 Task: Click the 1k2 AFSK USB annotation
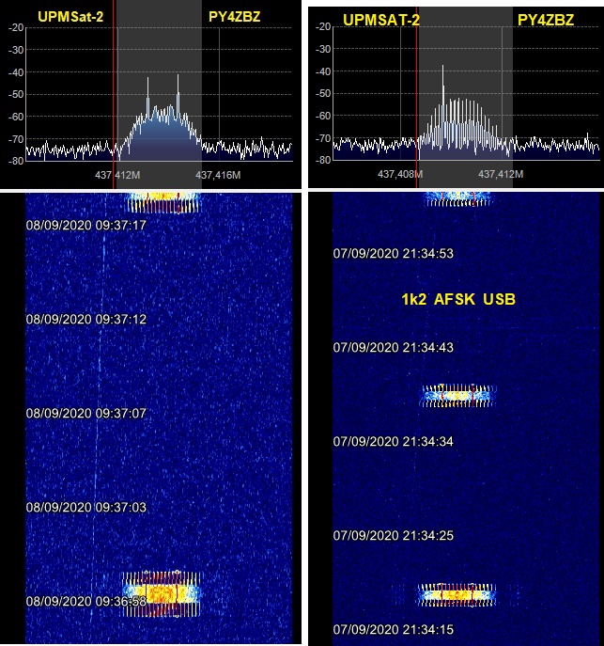[x=458, y=299]
